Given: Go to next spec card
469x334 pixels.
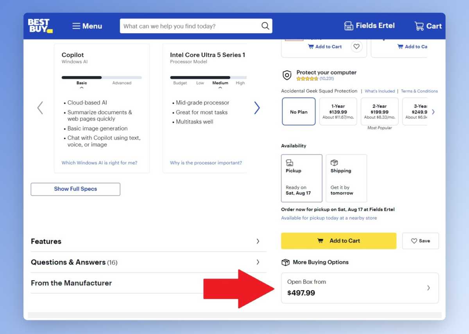Looking at the screenshot, I should pyautogui.click(x=257, y=108).
